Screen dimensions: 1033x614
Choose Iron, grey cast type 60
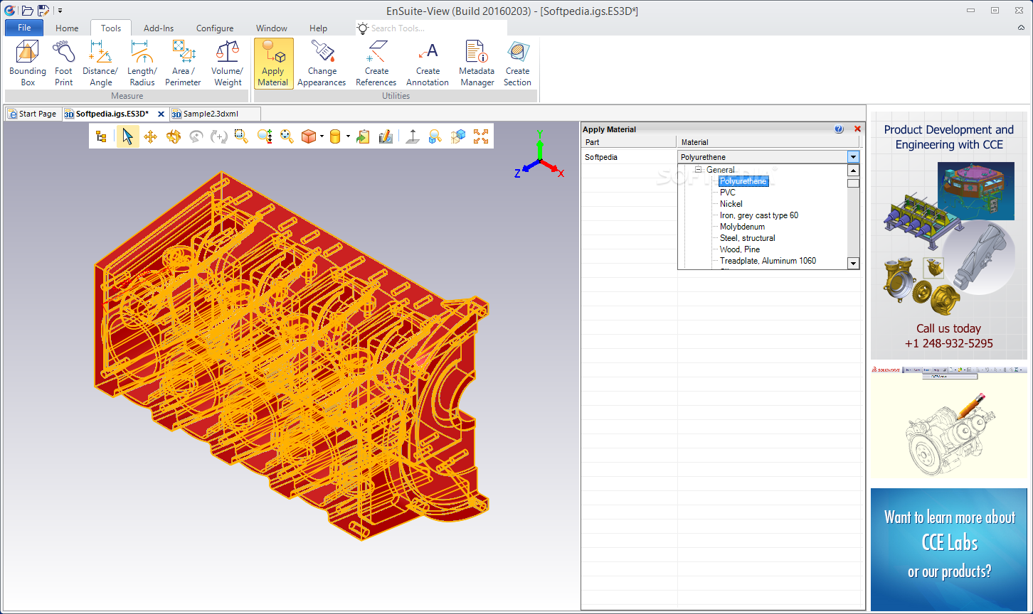coord(759,215)
